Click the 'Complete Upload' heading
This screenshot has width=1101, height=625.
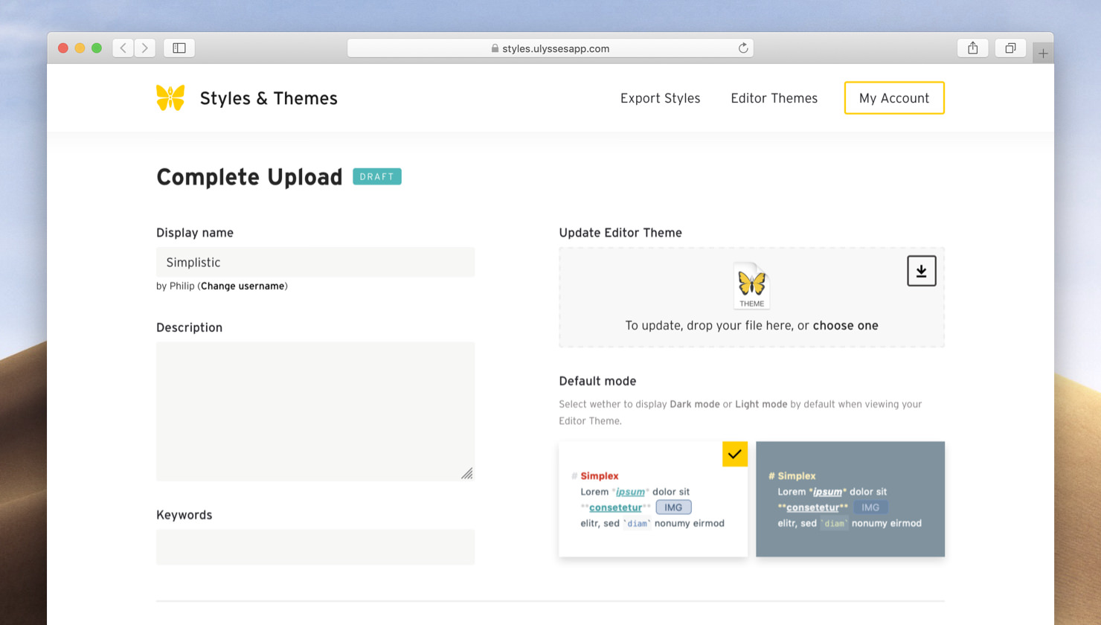click(x=249, y=177)
